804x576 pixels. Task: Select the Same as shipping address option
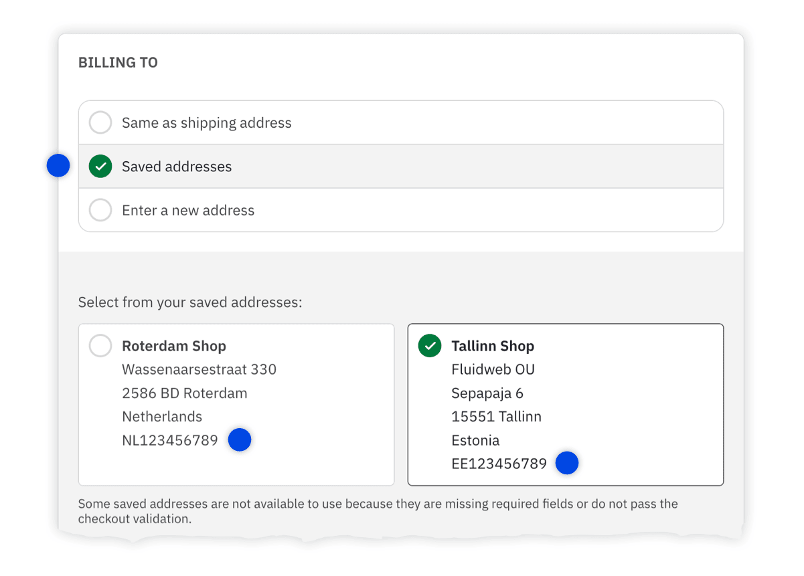point(206,122)
